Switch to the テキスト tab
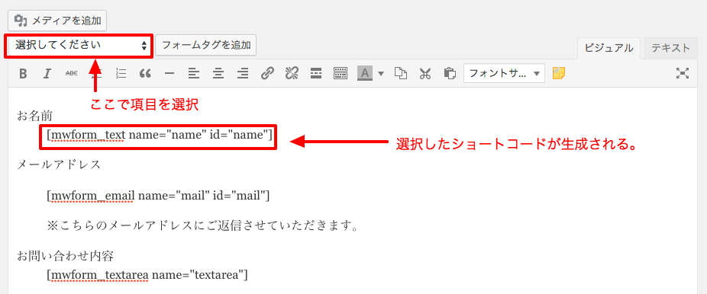 pyautogui.click(x=670, y=48)
